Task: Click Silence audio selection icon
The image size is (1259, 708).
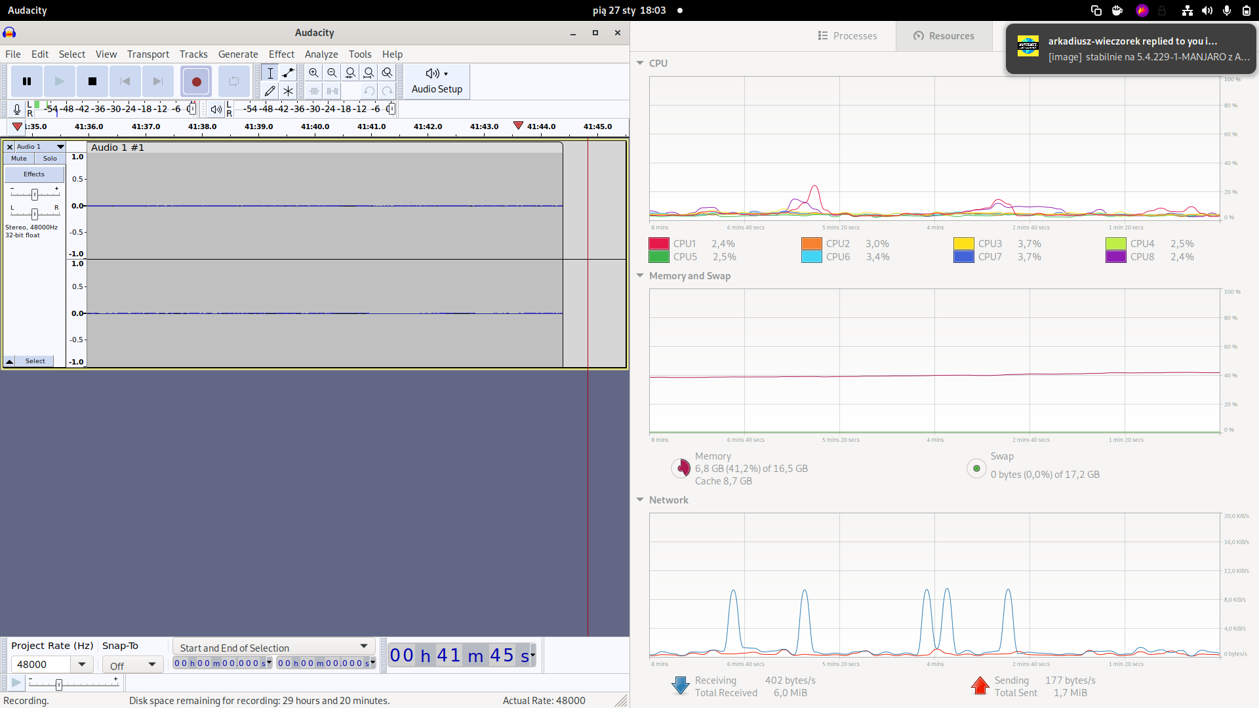Action: 332,90
